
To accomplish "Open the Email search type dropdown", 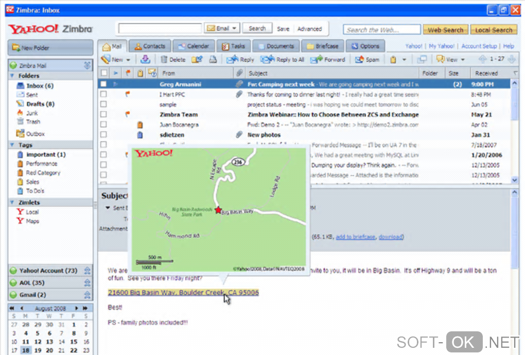I will pyautogui.click(x=222, y=28).
